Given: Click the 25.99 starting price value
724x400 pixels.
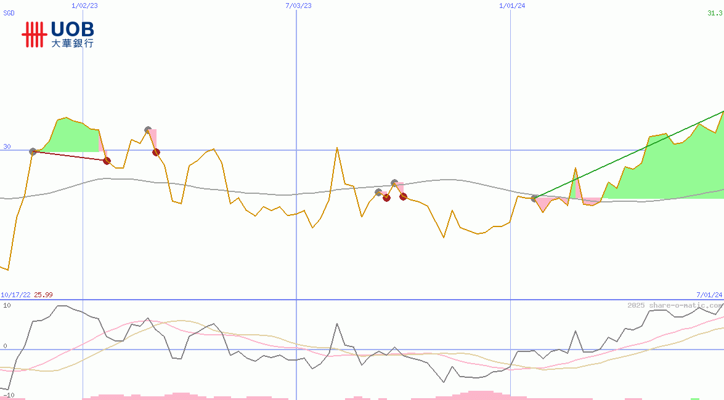Looking at the screenshot, I should (x=43, y=295).
